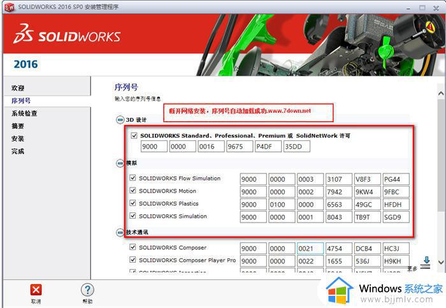Go to 摘要 step
The height and width of the screenshot is (308, 446).
click(18, 126)
